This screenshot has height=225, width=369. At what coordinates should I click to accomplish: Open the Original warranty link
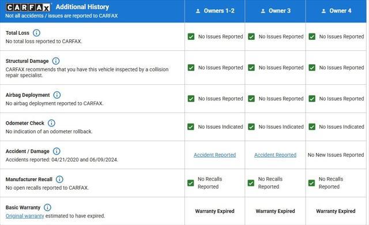pyautogui.click(x=25, y=216)
